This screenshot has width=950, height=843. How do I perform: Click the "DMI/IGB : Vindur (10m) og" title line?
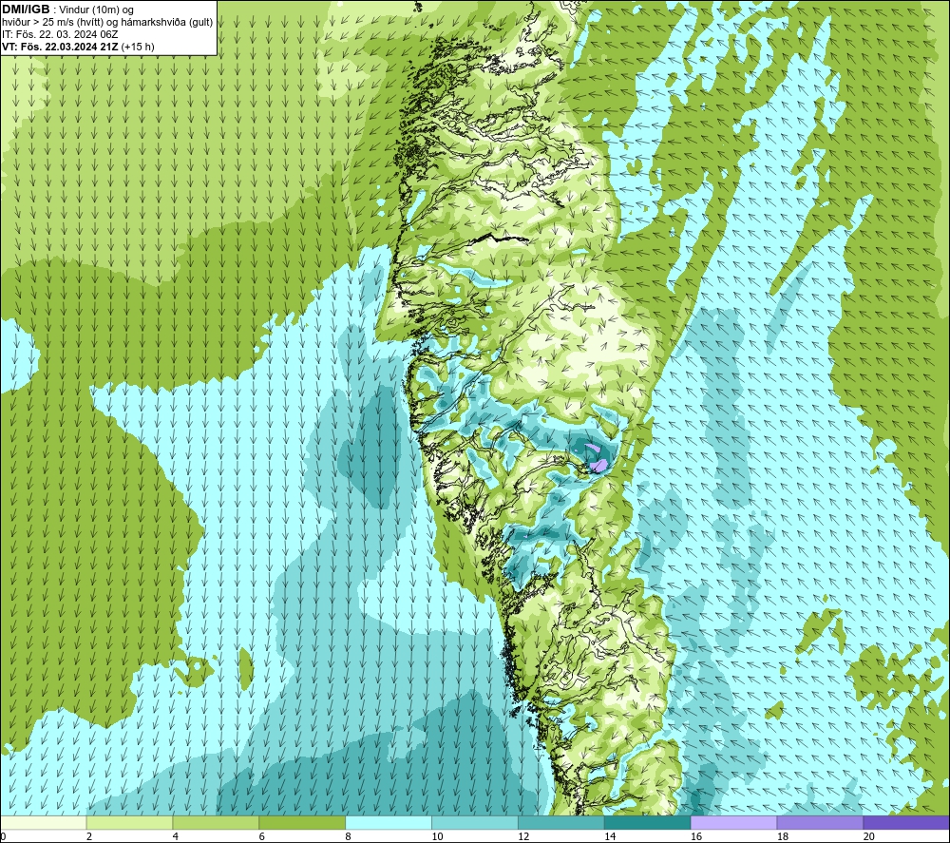(67, 10)
